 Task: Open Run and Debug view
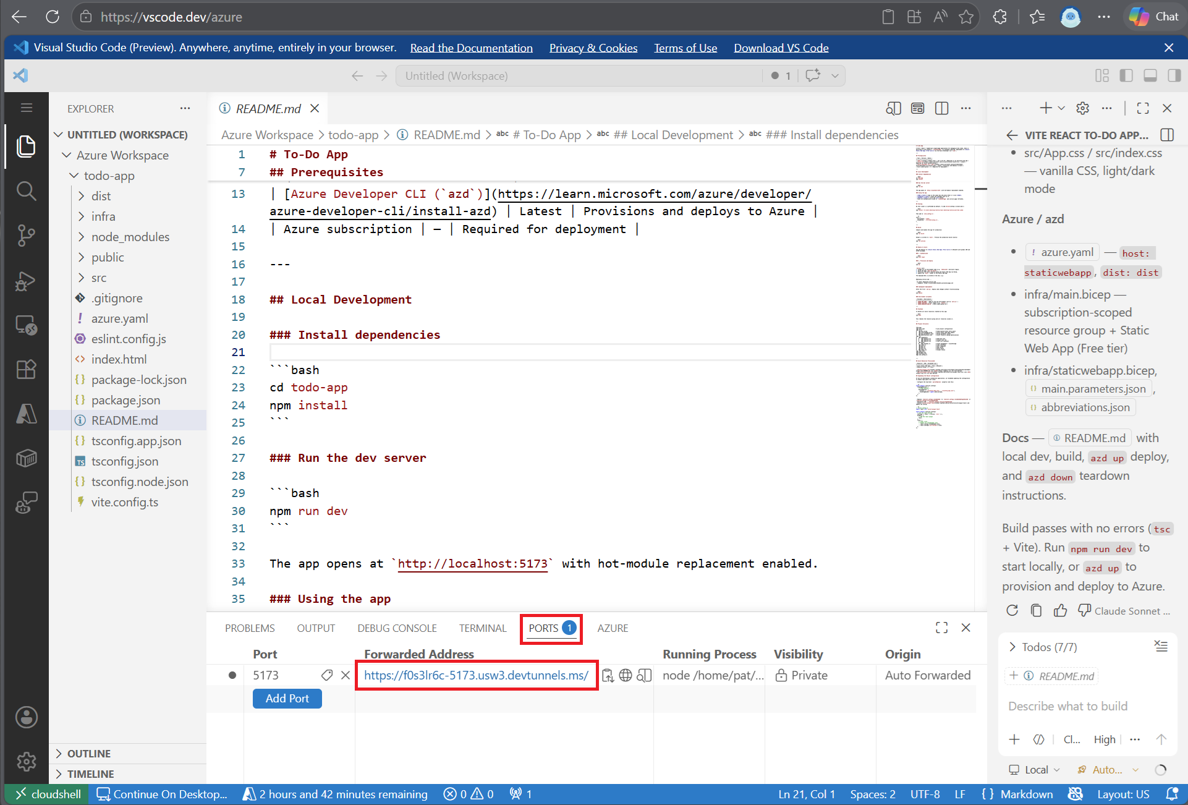click(26, 280)
